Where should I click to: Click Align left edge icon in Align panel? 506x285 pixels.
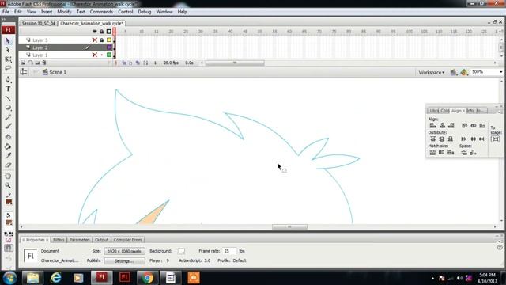[432, 125]
